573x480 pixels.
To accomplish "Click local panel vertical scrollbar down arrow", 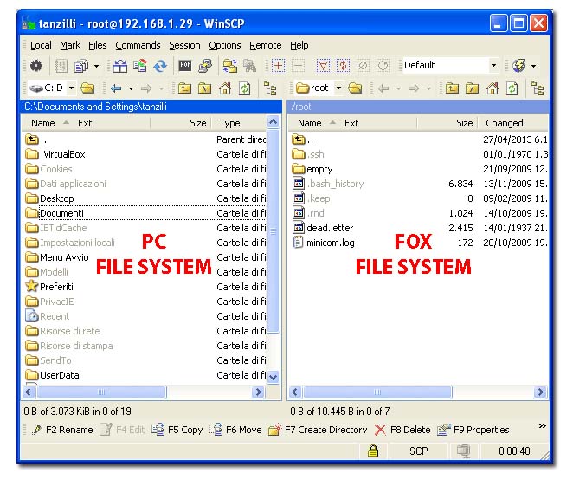I will (273, 377).
